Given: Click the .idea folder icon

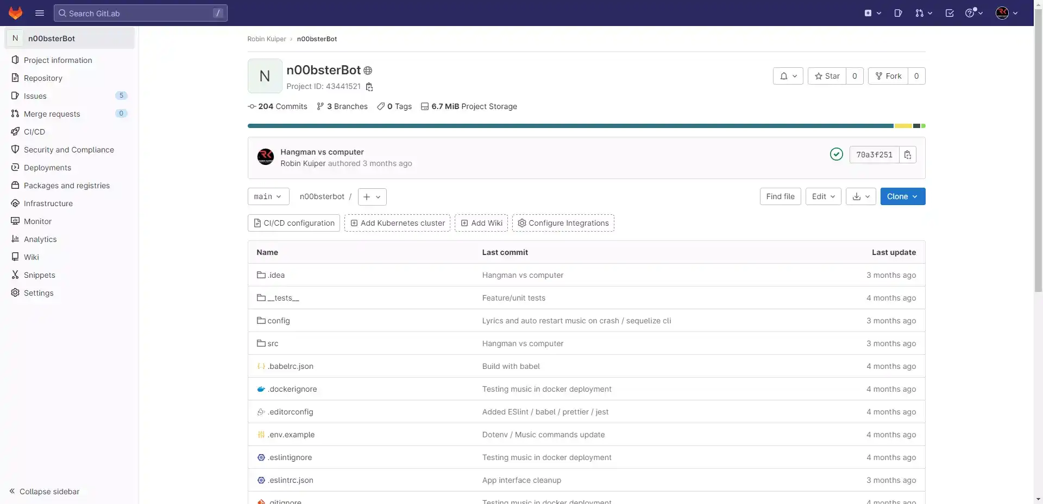Looking at the screenshot, I should tap(261, 275).
